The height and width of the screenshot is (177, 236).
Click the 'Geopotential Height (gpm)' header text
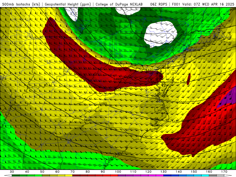coord(68,4)
